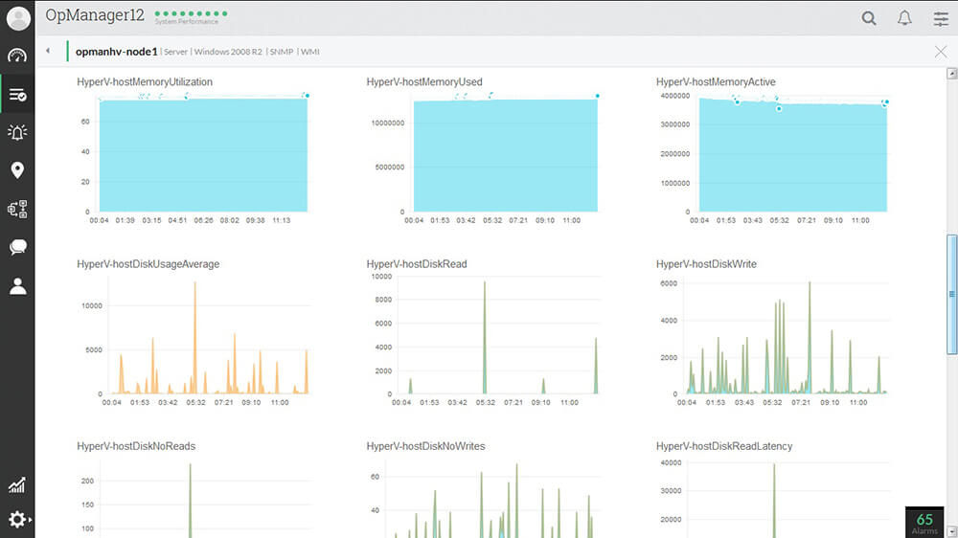Viewport: 958px width, 538px height.
Task: Click the hostDiskWrite spike chart
Action: click(x=787, y=337)
